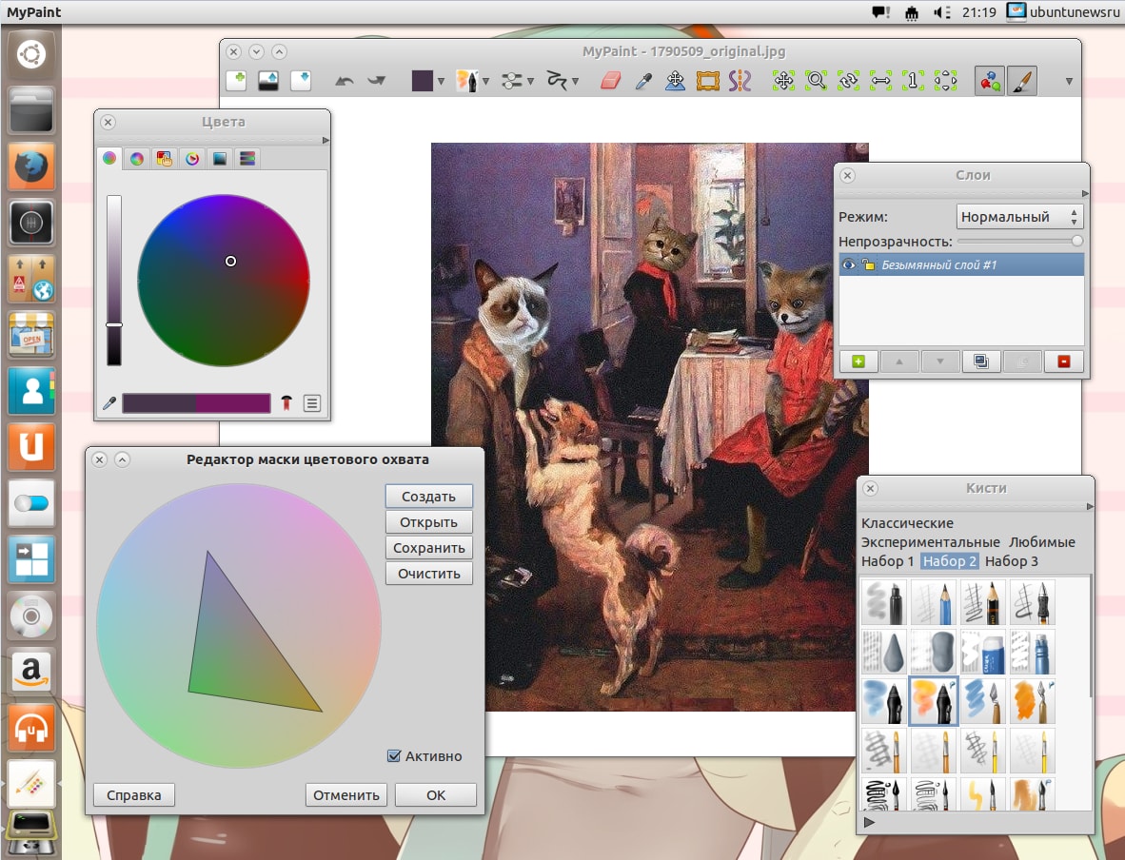Click the Очистить button in gamut mask editor
The height and width of the screenshot is (860, 1125).
click(429, 574)
